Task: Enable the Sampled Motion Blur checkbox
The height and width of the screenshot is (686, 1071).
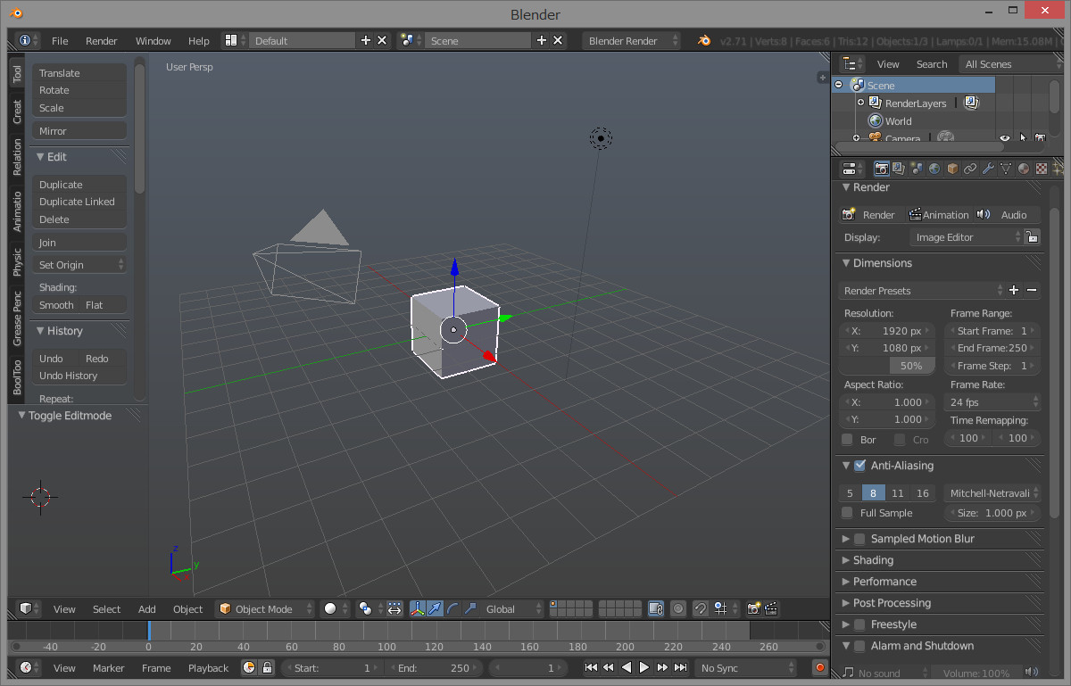Action: [859, 538]
